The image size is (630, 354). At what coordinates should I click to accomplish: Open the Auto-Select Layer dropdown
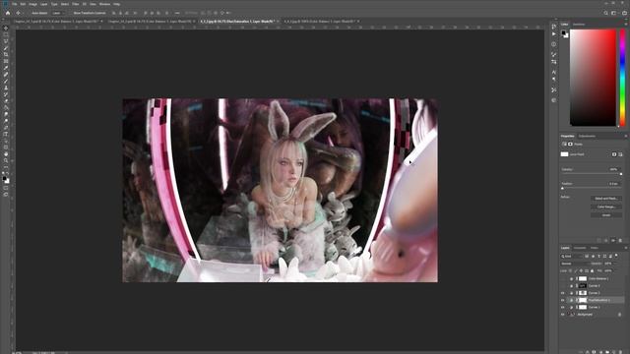57,13
